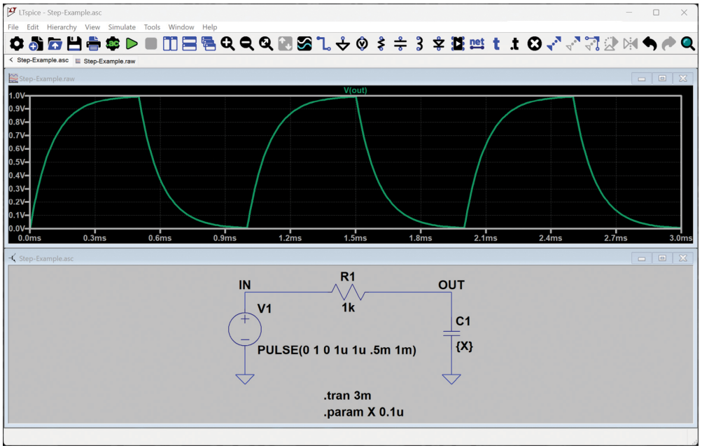Tile windows horizontally

click(190, 44)
